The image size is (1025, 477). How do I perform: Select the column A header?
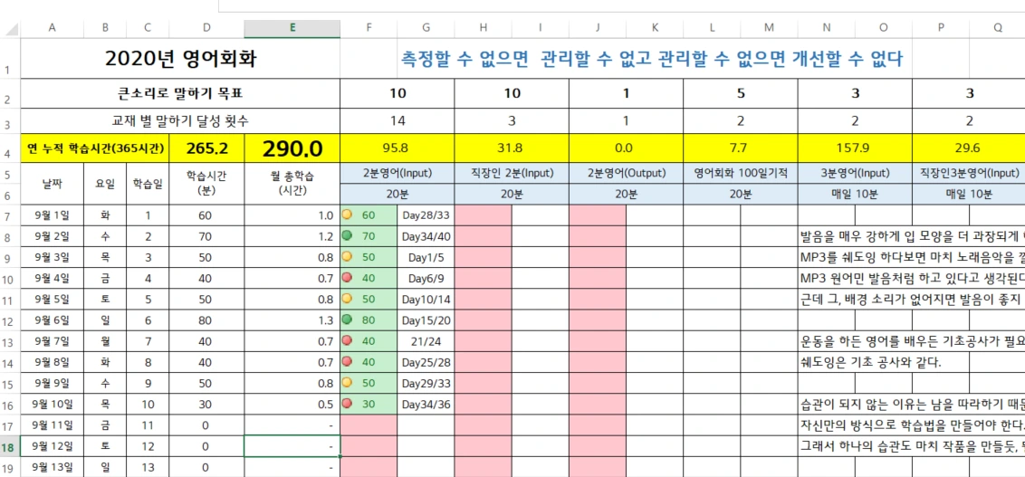(x=53, y=28)
